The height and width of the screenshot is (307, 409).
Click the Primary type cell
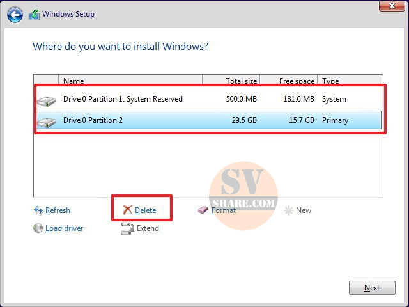335,120
